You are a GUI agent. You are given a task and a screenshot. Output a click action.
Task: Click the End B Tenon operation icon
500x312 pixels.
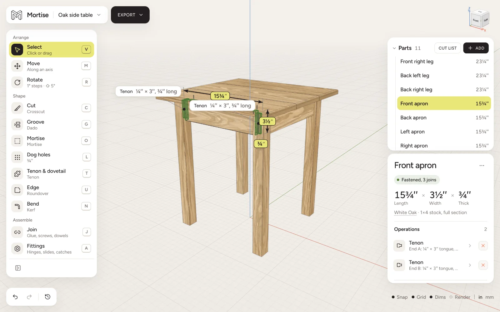point(399,265)
